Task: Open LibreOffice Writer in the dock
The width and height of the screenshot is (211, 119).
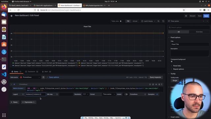Action: (x=4, y=37)
